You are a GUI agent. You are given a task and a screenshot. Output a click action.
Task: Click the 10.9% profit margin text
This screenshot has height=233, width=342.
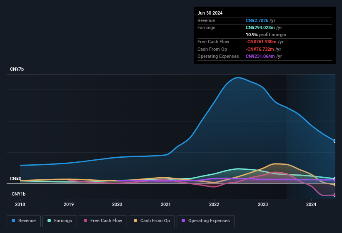click(x=266, y=35)
